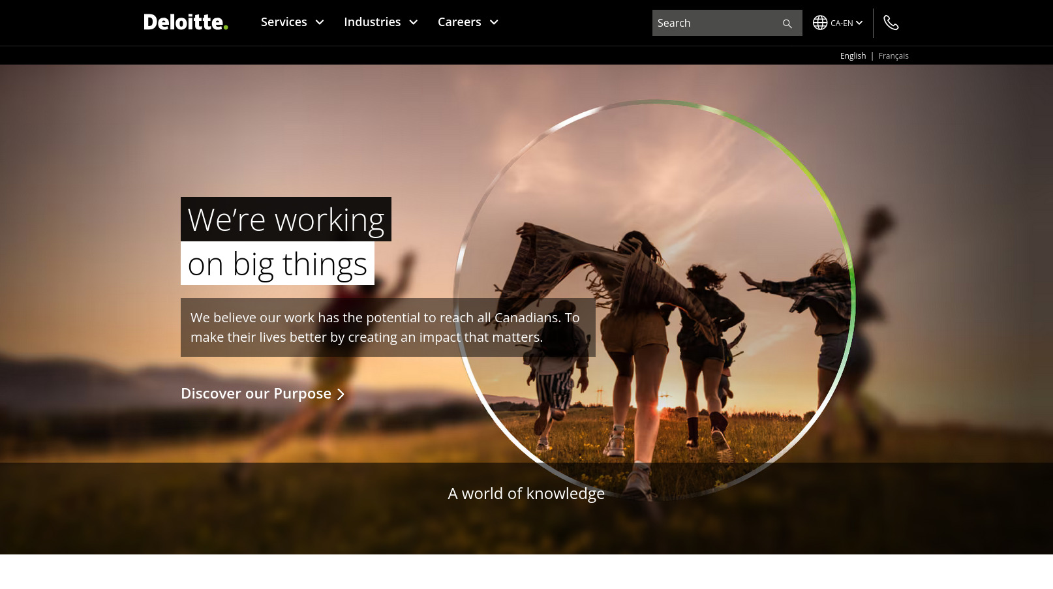This screenshot has height=589, width=1053.
Task: Open Discover our Purpose link
Action: coord(263,394)
